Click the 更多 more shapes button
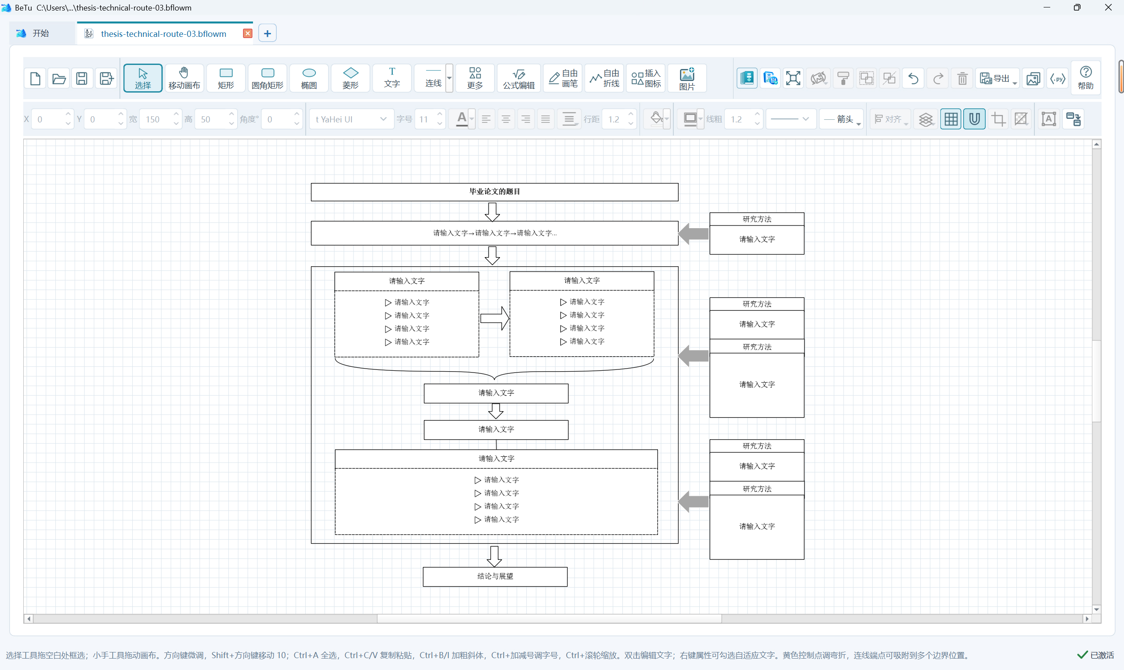 (x=475, y=78)
